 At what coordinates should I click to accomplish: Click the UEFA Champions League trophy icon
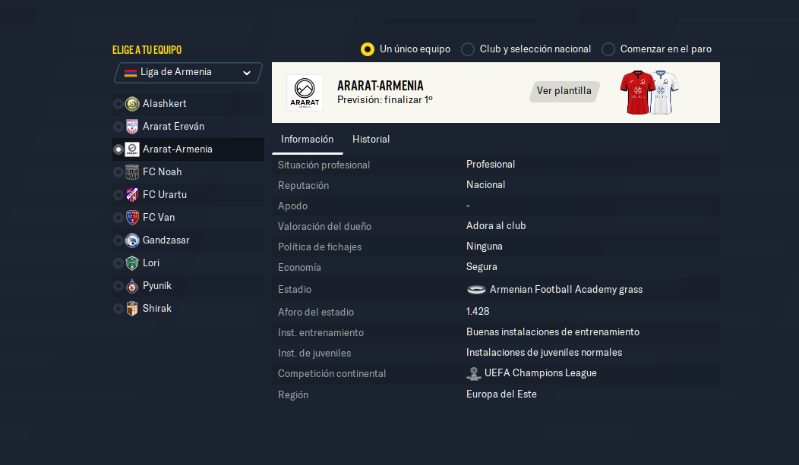click(x=474, y=373)
